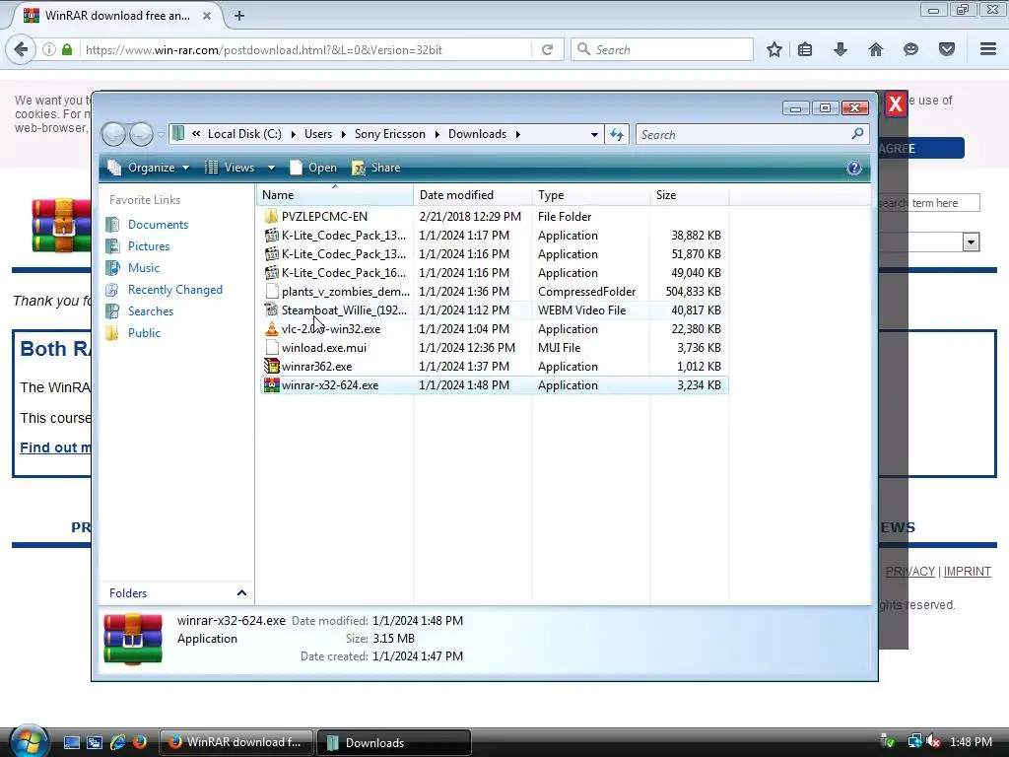Launch Internet Explorer from quick launch
The height and width of the screenshot is (757, 1009).
tap(118, 742)
